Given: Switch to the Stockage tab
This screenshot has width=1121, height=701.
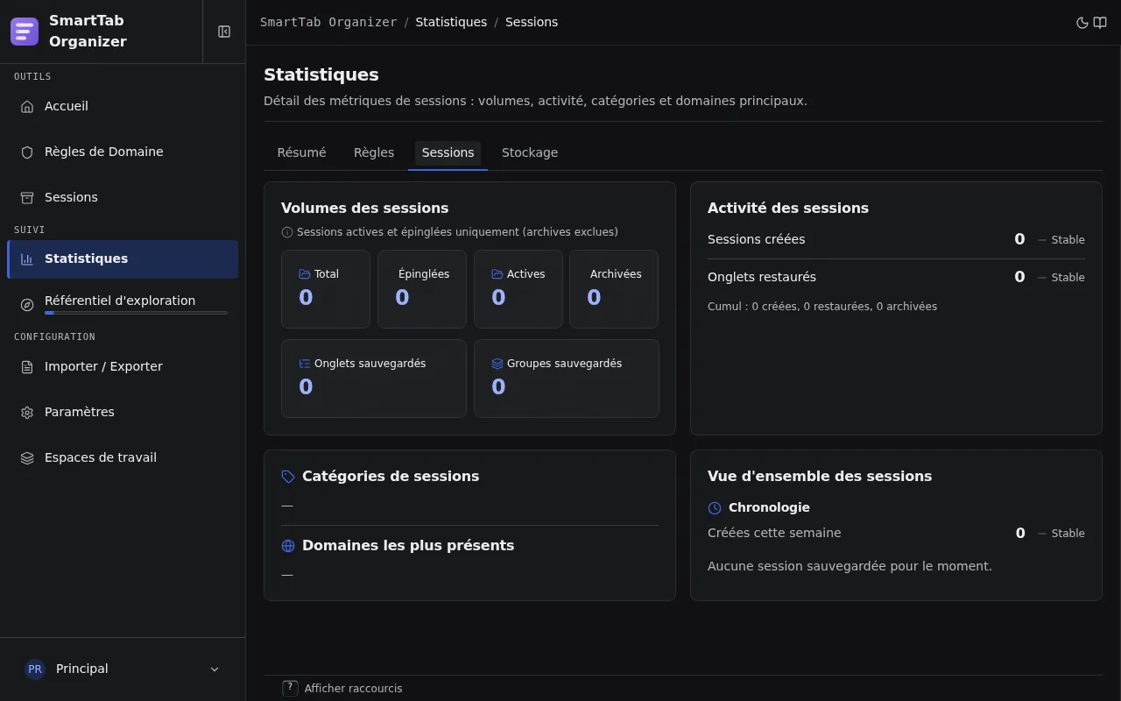Looking at the screenshot, I should (530, 152).
